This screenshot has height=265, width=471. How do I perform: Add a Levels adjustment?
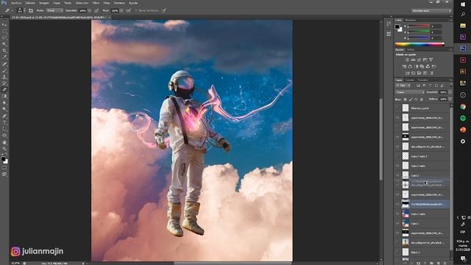[413, 60]
